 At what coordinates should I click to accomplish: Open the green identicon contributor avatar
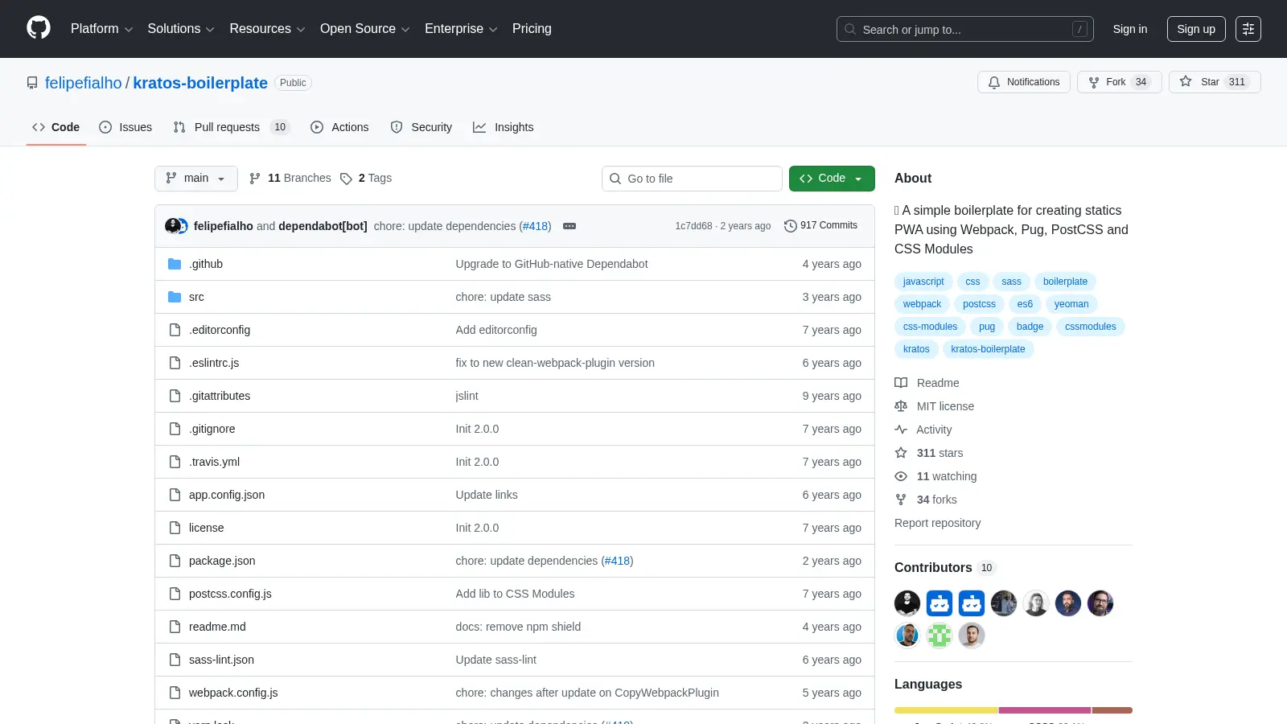940,636
